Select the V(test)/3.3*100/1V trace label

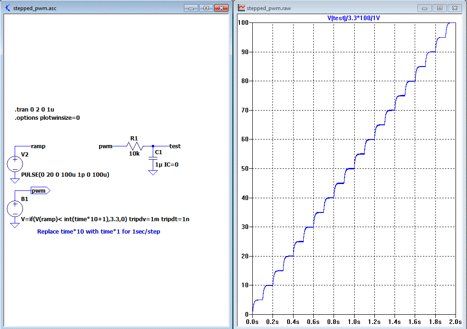354,18
